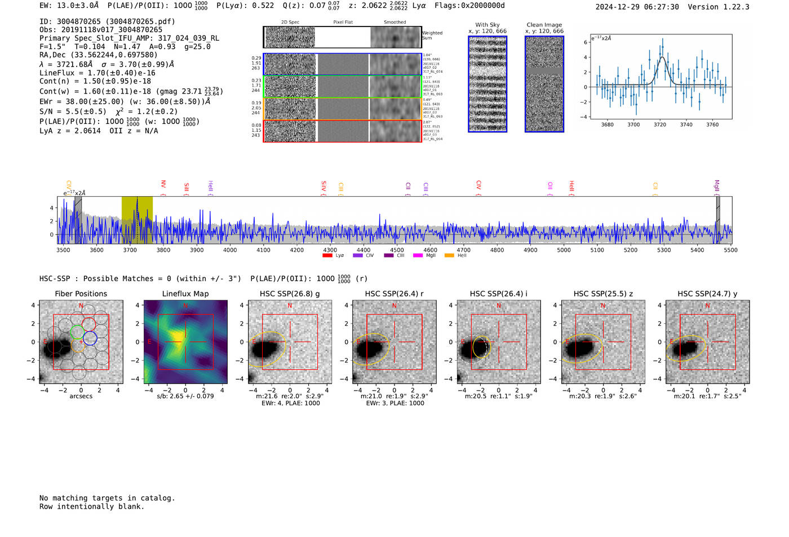789x537 pixels.
Task: Select the orange CIV marker near 3500
Action: (x=69, y=188)
